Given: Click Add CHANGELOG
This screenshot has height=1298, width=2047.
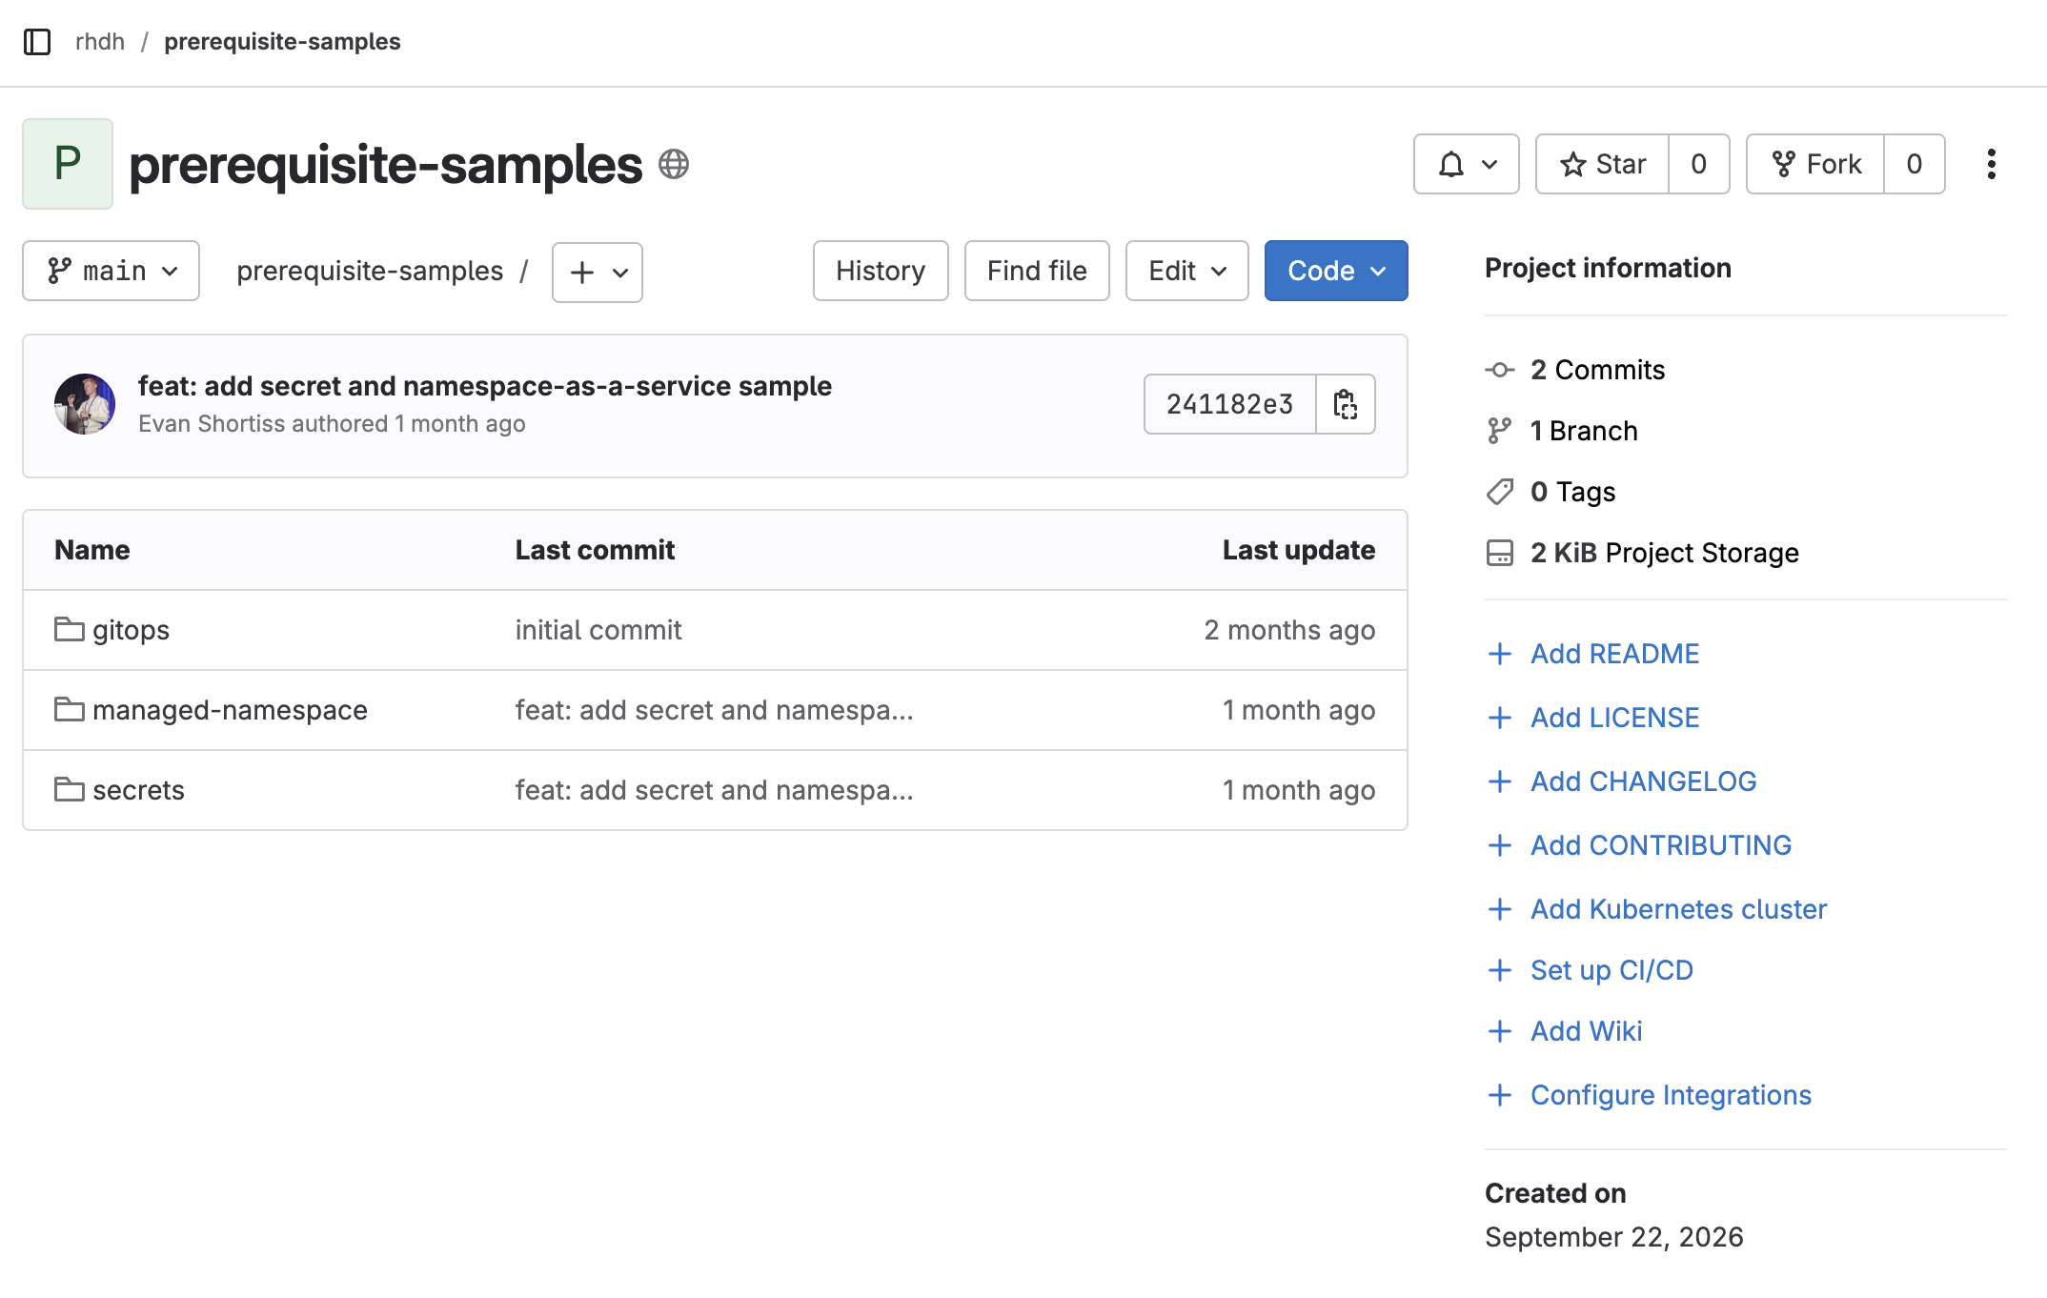Looking at the screenshot, I should [1643, 781].
